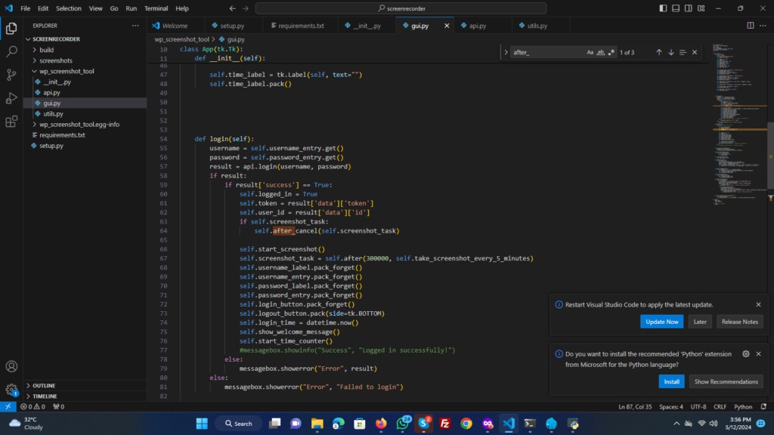The image size is (774, 435).
Task: Open the Terminal menu
Action: (156, 8)
